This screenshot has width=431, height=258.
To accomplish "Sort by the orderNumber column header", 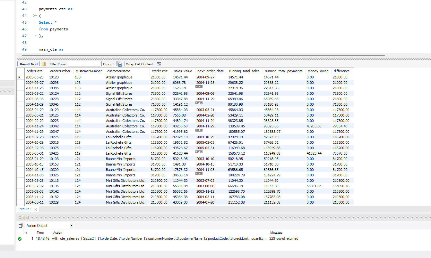I will pyautogui.click(x=61, y=71).
